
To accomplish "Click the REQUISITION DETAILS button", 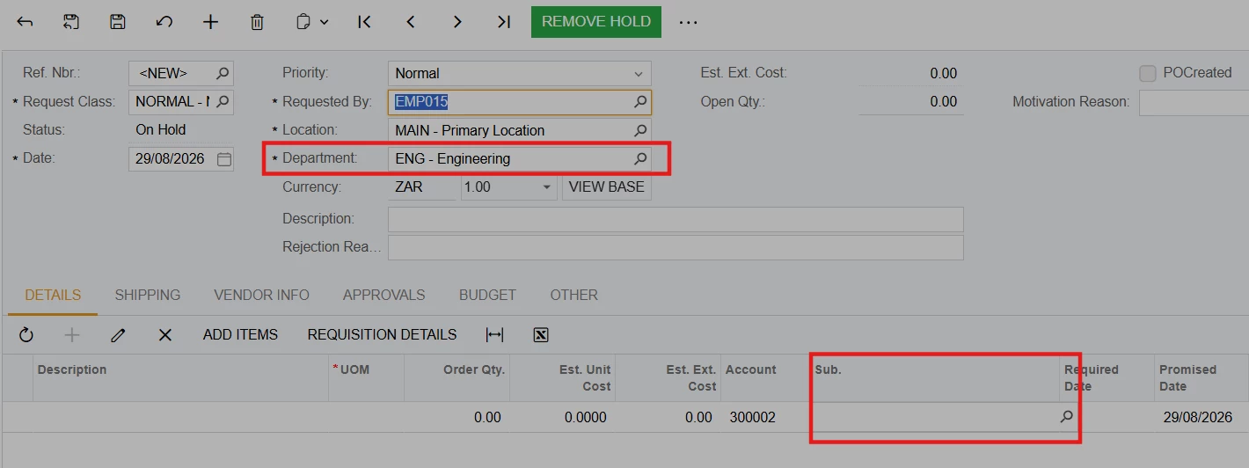I will pyautogui.click(x=382, y=334).
